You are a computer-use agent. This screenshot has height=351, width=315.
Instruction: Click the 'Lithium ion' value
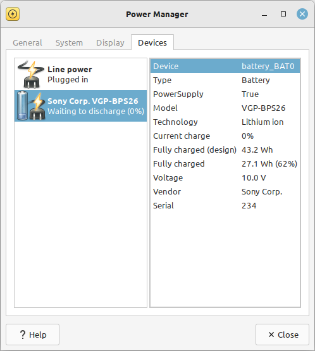pos(262,122)
